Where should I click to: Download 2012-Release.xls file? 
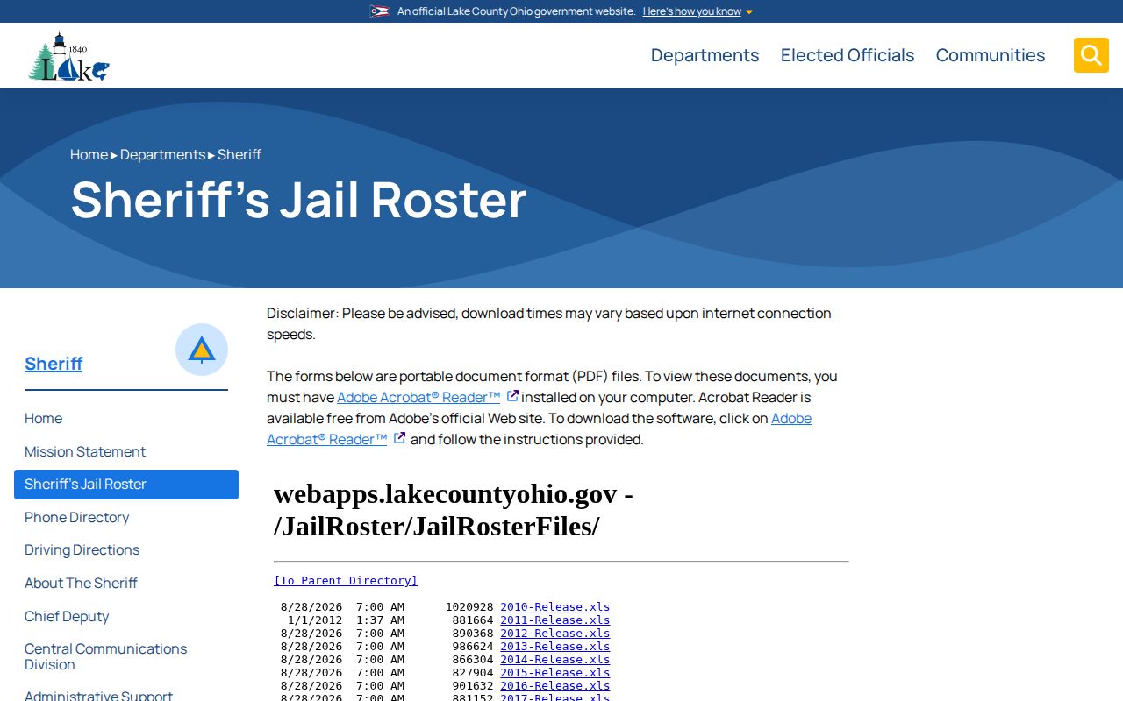click(x=554, y=634)
